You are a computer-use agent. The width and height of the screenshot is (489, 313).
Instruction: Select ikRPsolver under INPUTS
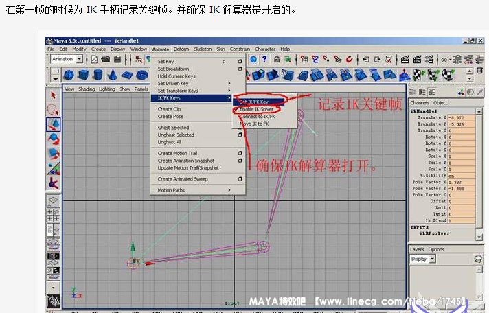click(435, 233)
